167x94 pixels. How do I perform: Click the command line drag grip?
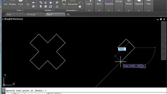pyautogui.click(x=3, y=89)
